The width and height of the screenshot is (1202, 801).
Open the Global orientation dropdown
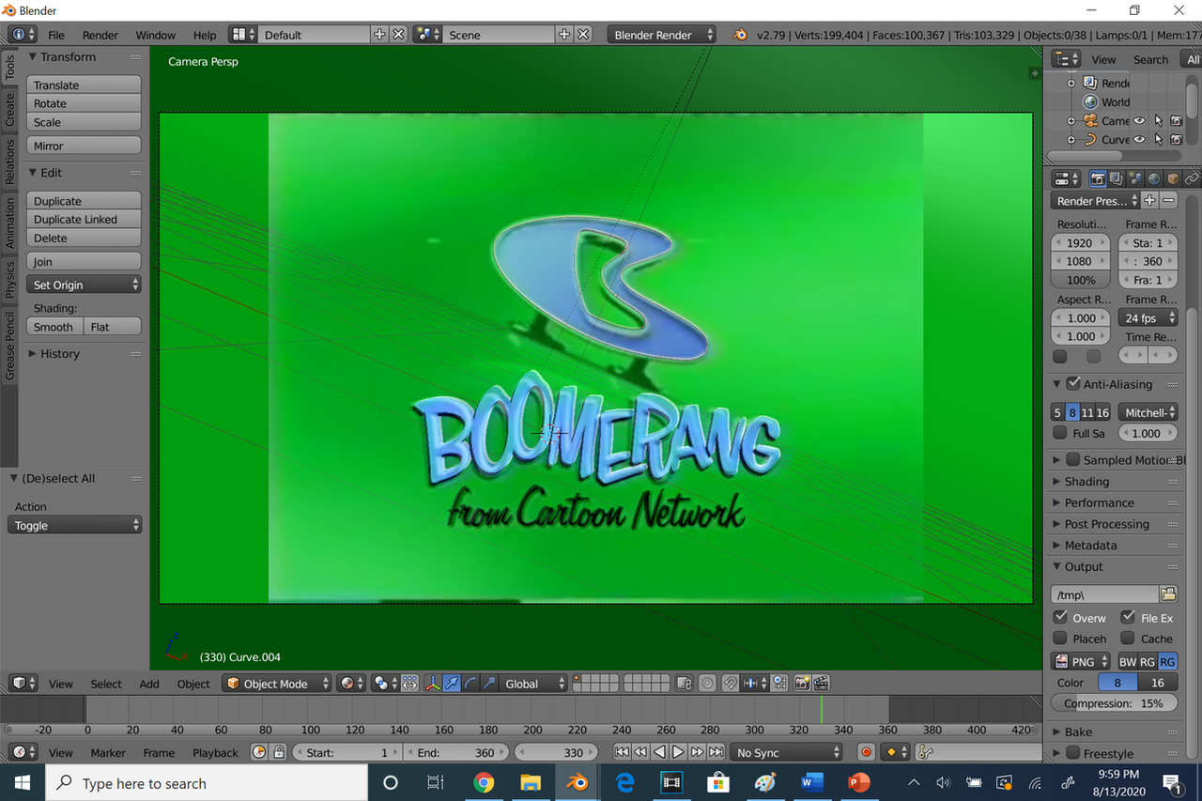[533, 684]
